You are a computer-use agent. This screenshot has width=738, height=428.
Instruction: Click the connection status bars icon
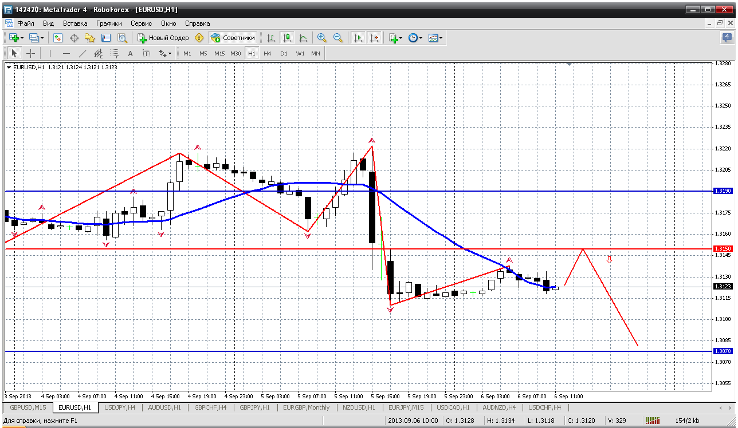pos(652,421)
